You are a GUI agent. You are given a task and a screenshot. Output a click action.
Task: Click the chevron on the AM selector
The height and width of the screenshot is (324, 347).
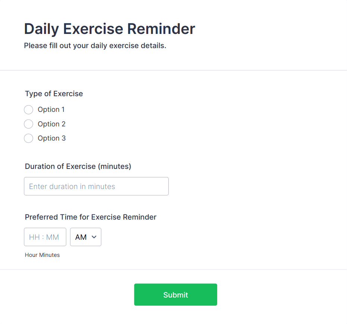point(94,237)
